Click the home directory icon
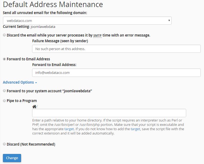204x164 pixels. click(x=34, y=107)
